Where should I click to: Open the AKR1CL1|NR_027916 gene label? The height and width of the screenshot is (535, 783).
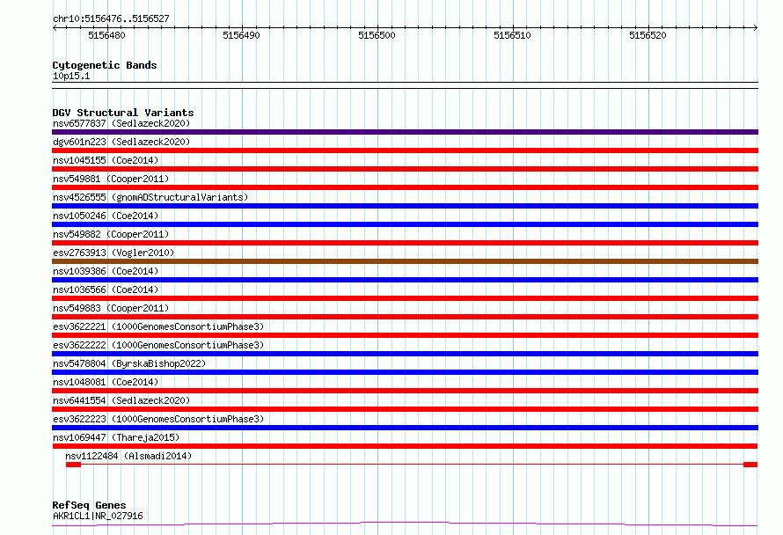click(x=97, y=516)
